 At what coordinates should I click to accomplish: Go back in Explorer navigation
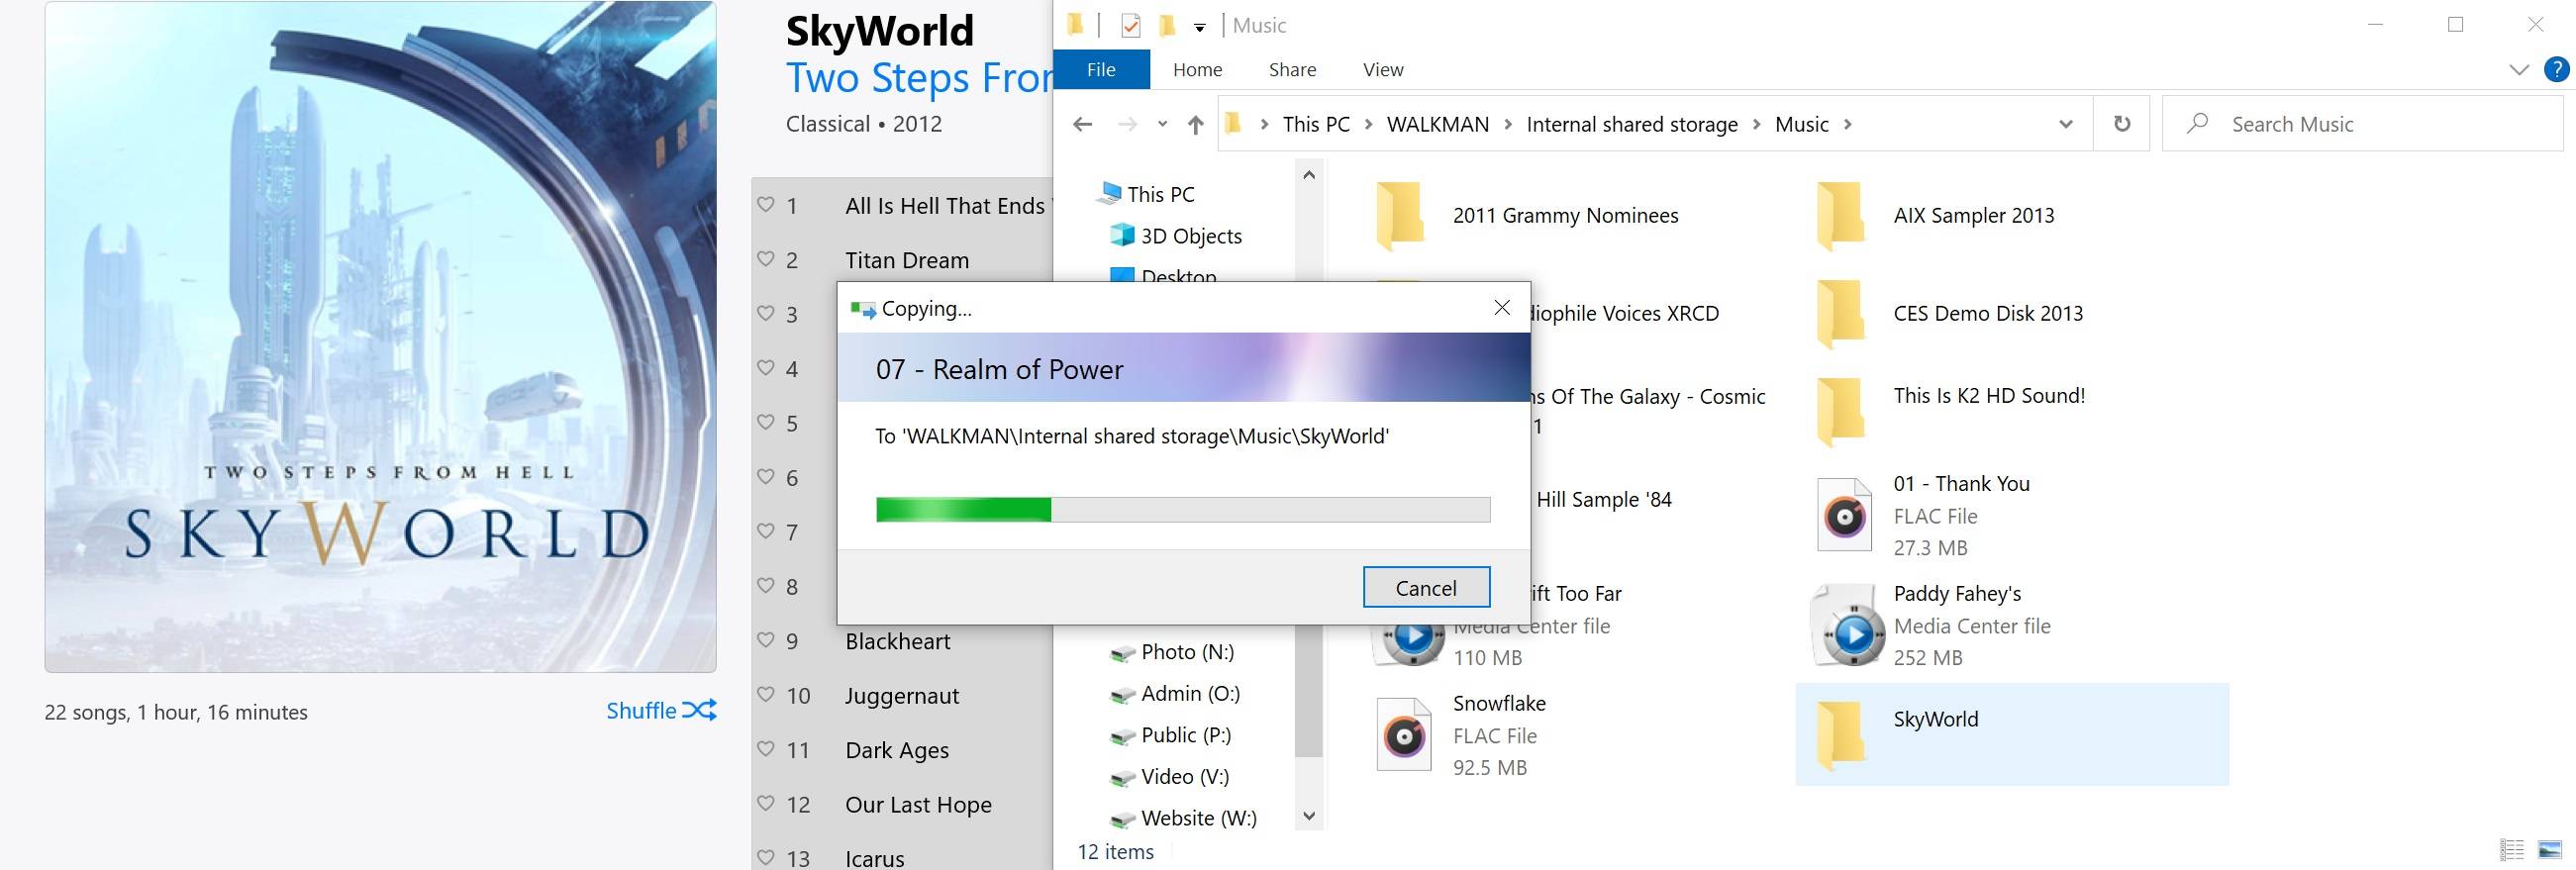coord(1082,124)
